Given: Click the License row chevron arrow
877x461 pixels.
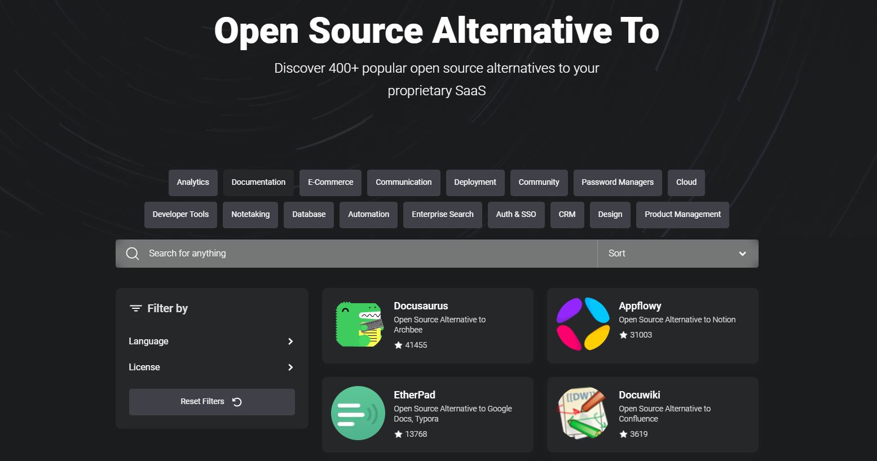Looking at the screenshot, I should [290, 367].
